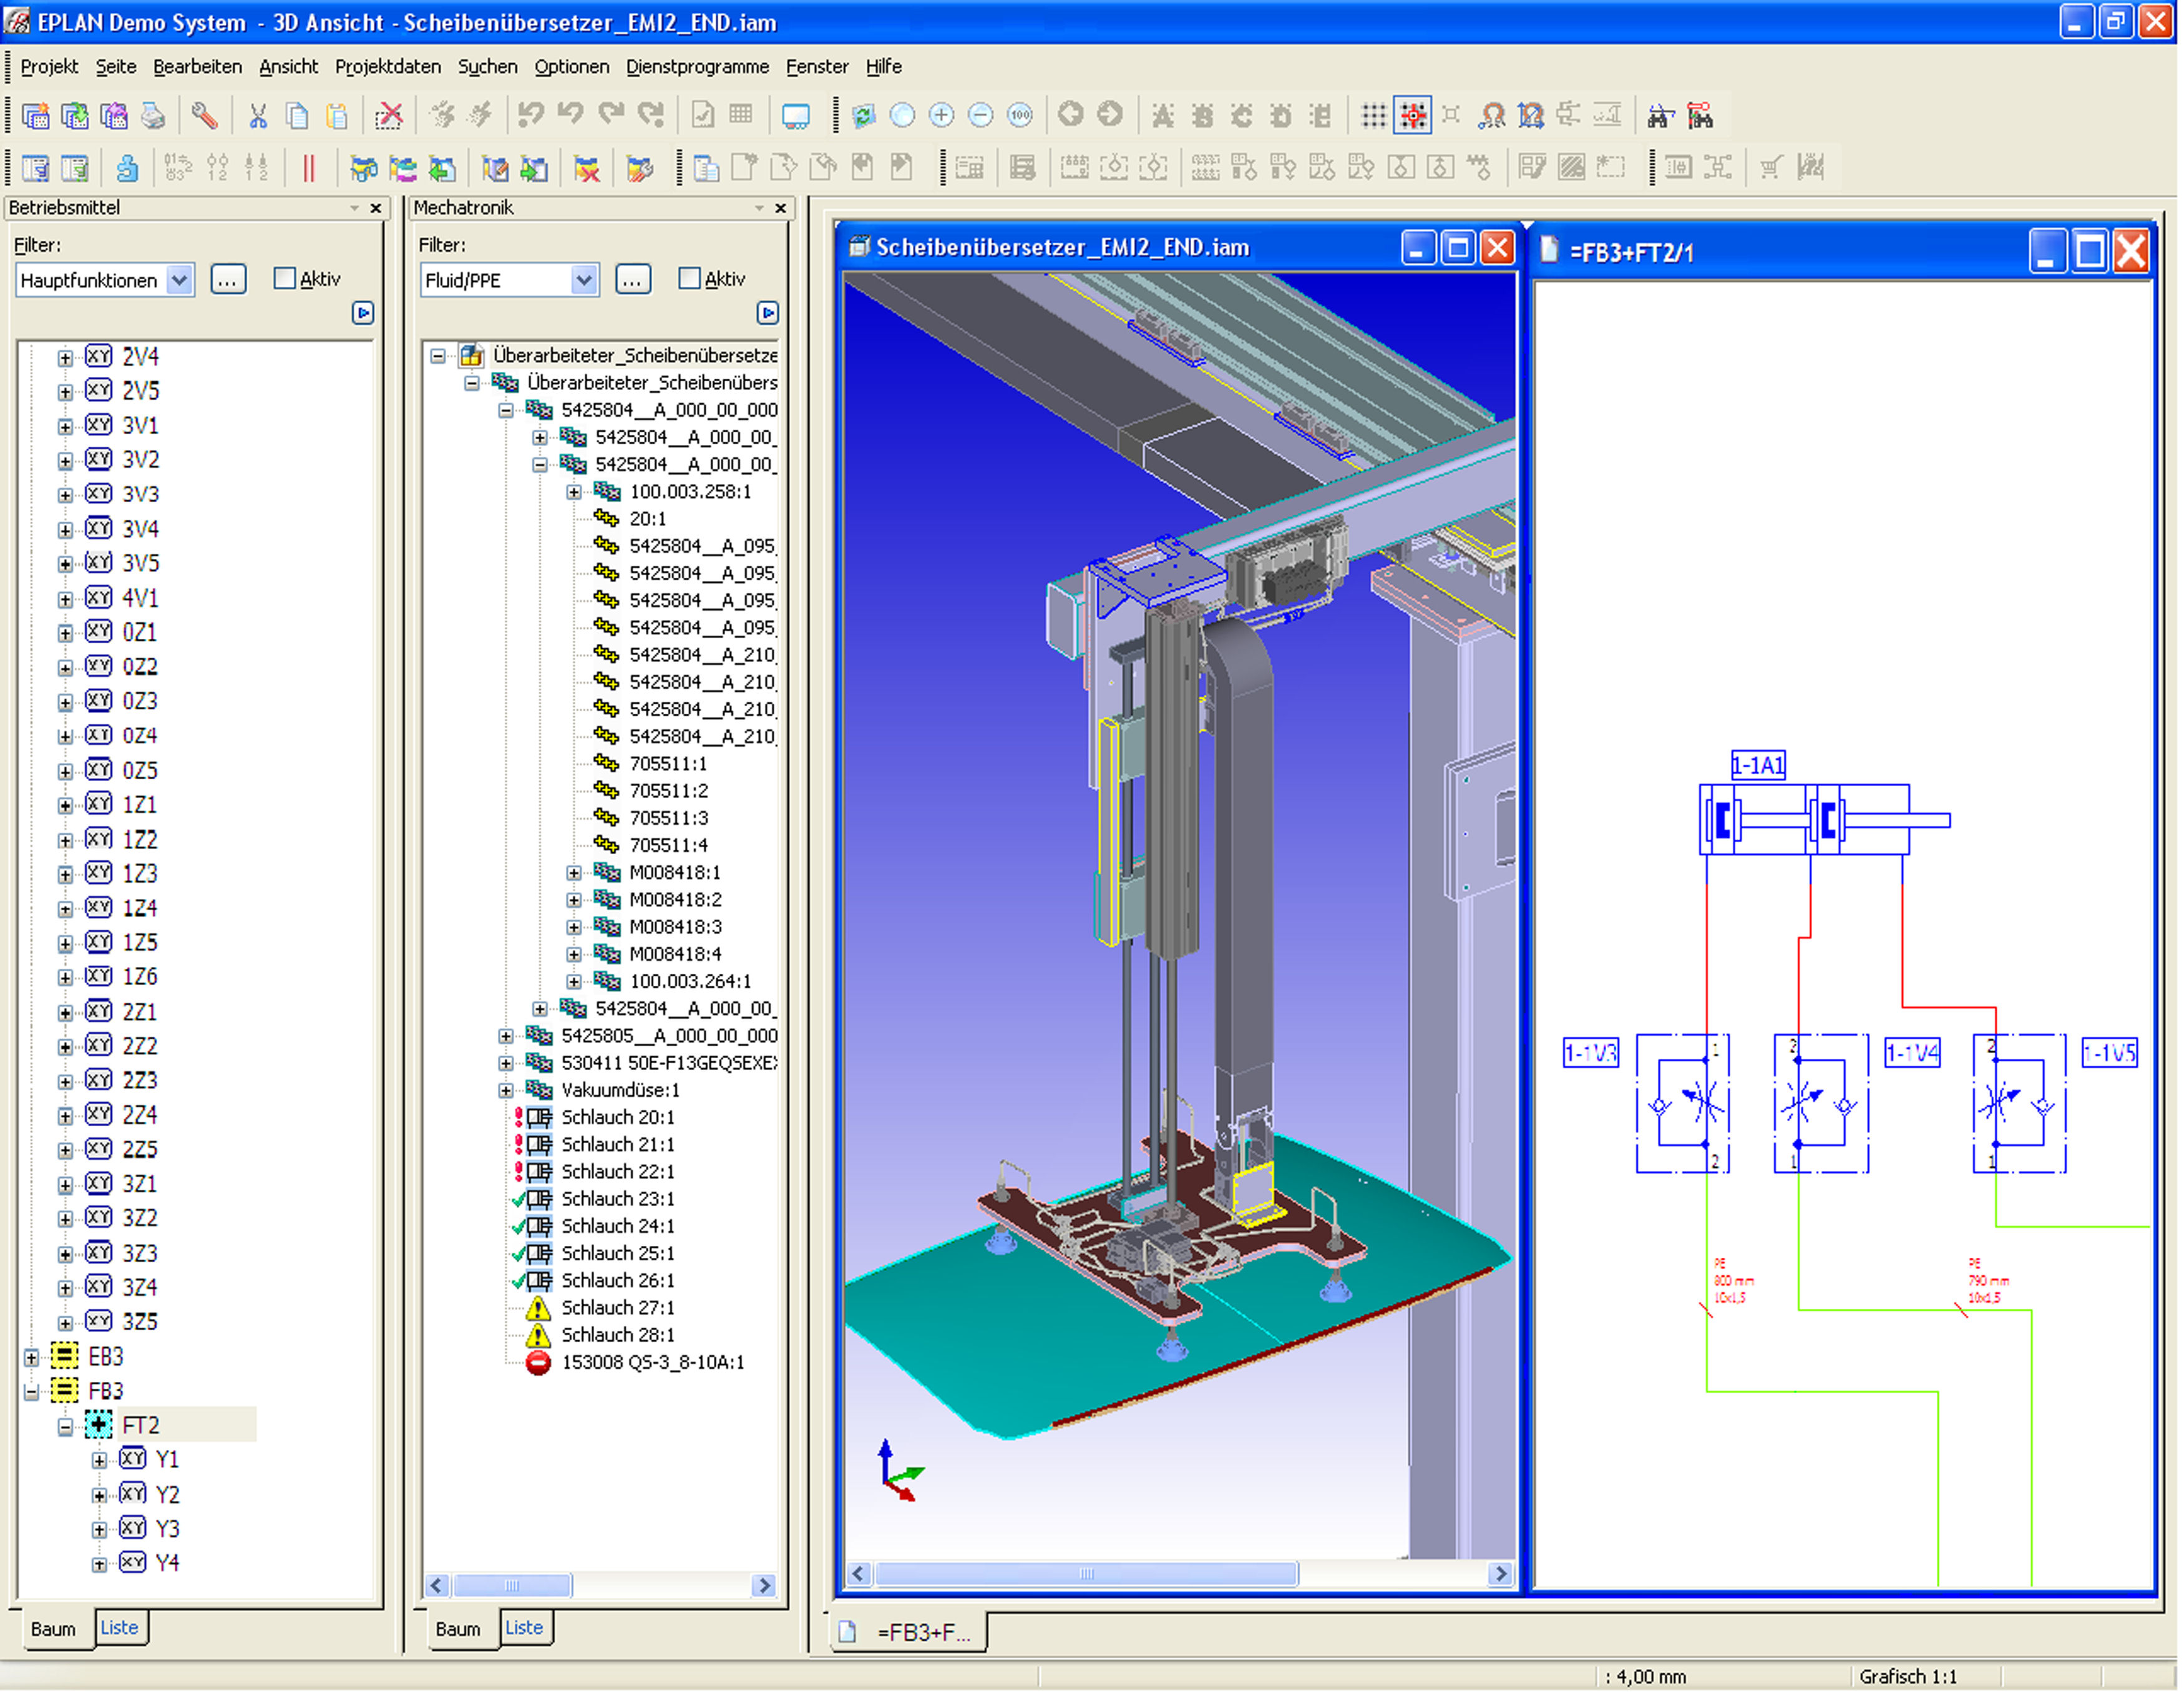
Task: Open the Hauptfunktionen filter dropdown
Action: [x=179, y=280]
